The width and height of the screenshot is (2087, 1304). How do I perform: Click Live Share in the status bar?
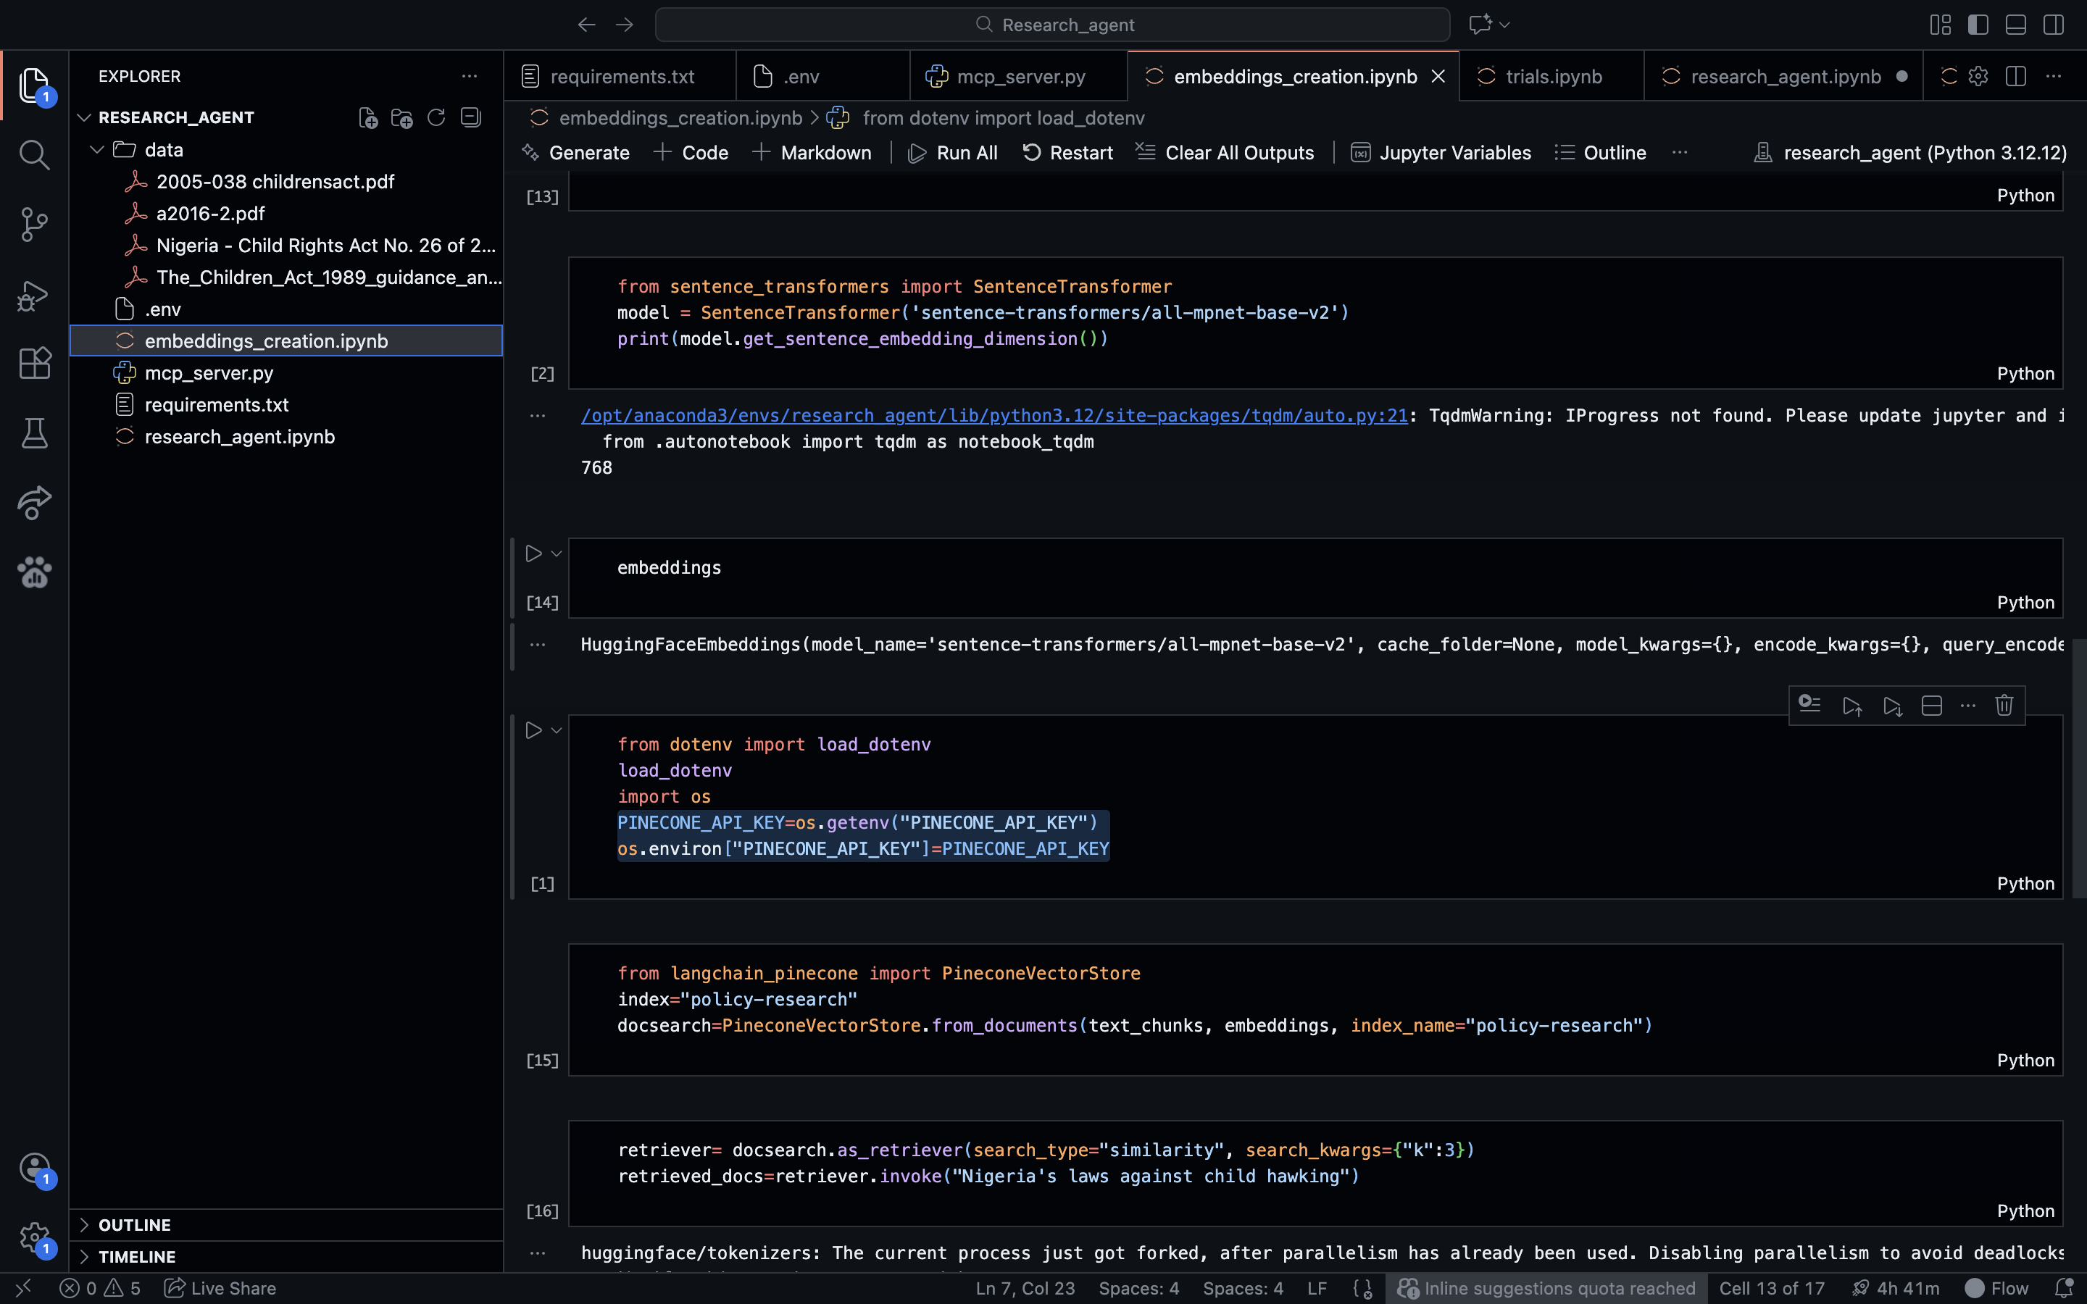pyautogui.click(x=220, y=1287)
